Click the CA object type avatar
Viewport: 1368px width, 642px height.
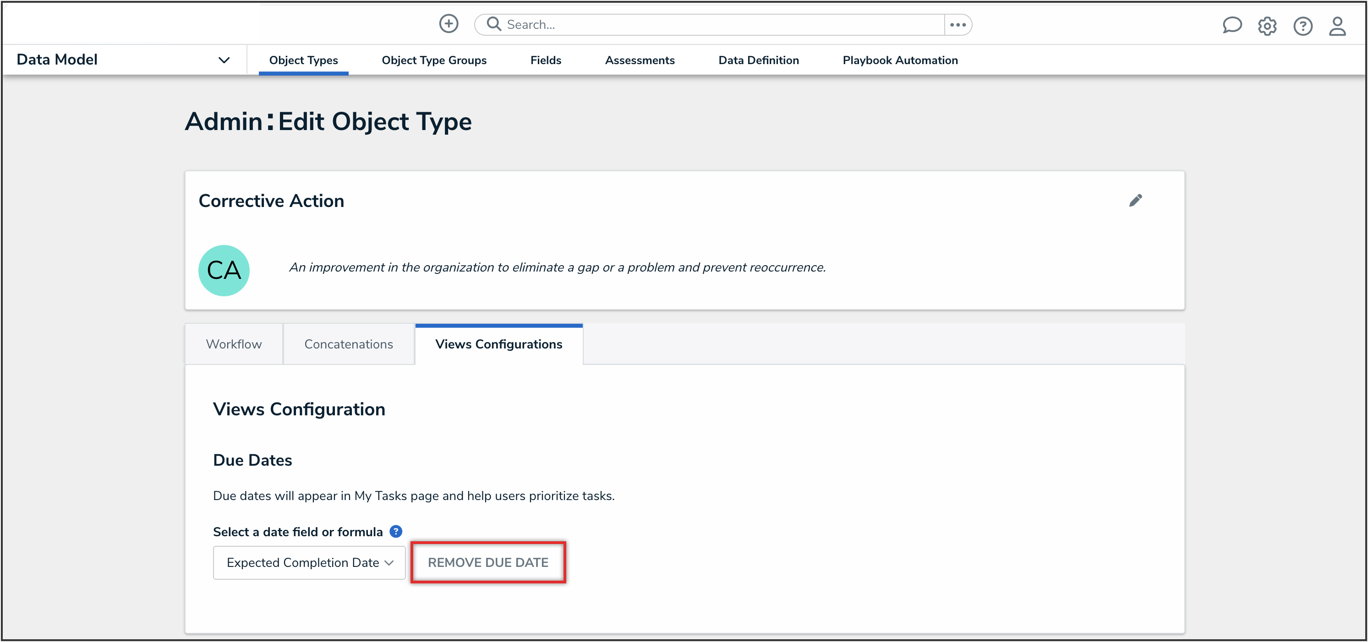coord(224,270)
